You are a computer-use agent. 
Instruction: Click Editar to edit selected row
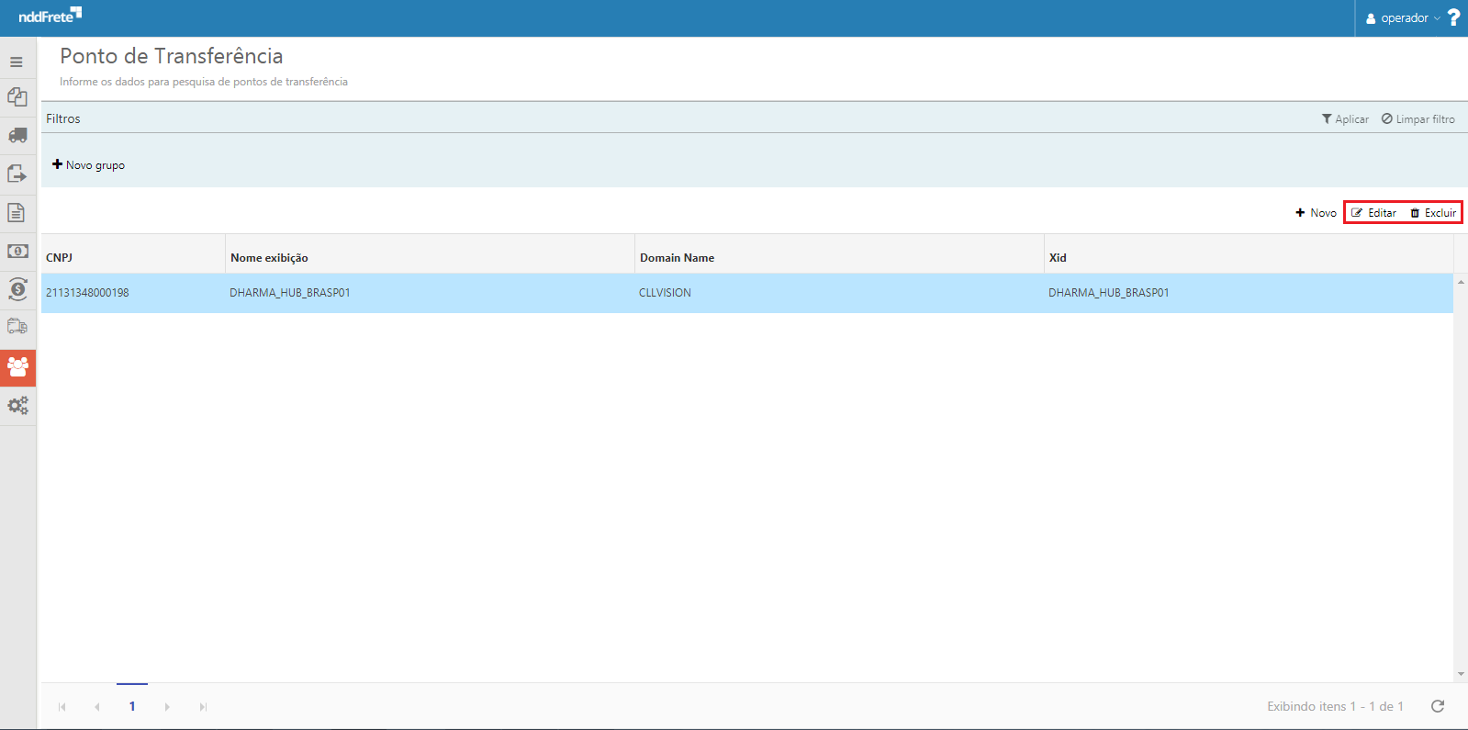tap(1374, 213)
